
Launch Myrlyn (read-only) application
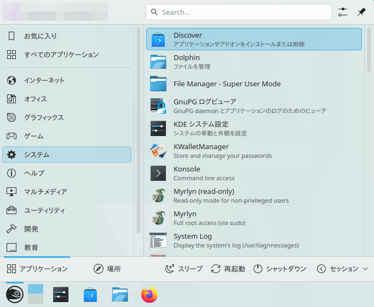254,196
